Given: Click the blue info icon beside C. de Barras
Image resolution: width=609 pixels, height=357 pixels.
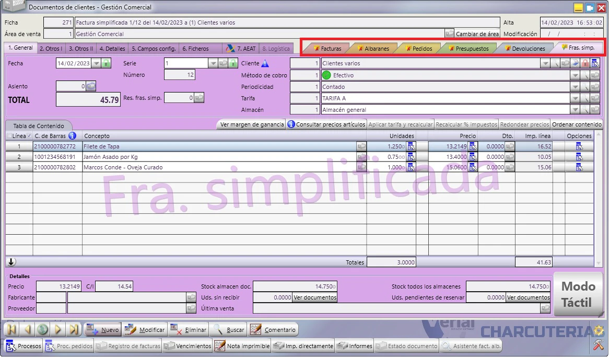Looking at the screenshot, I should coord(72,136).
